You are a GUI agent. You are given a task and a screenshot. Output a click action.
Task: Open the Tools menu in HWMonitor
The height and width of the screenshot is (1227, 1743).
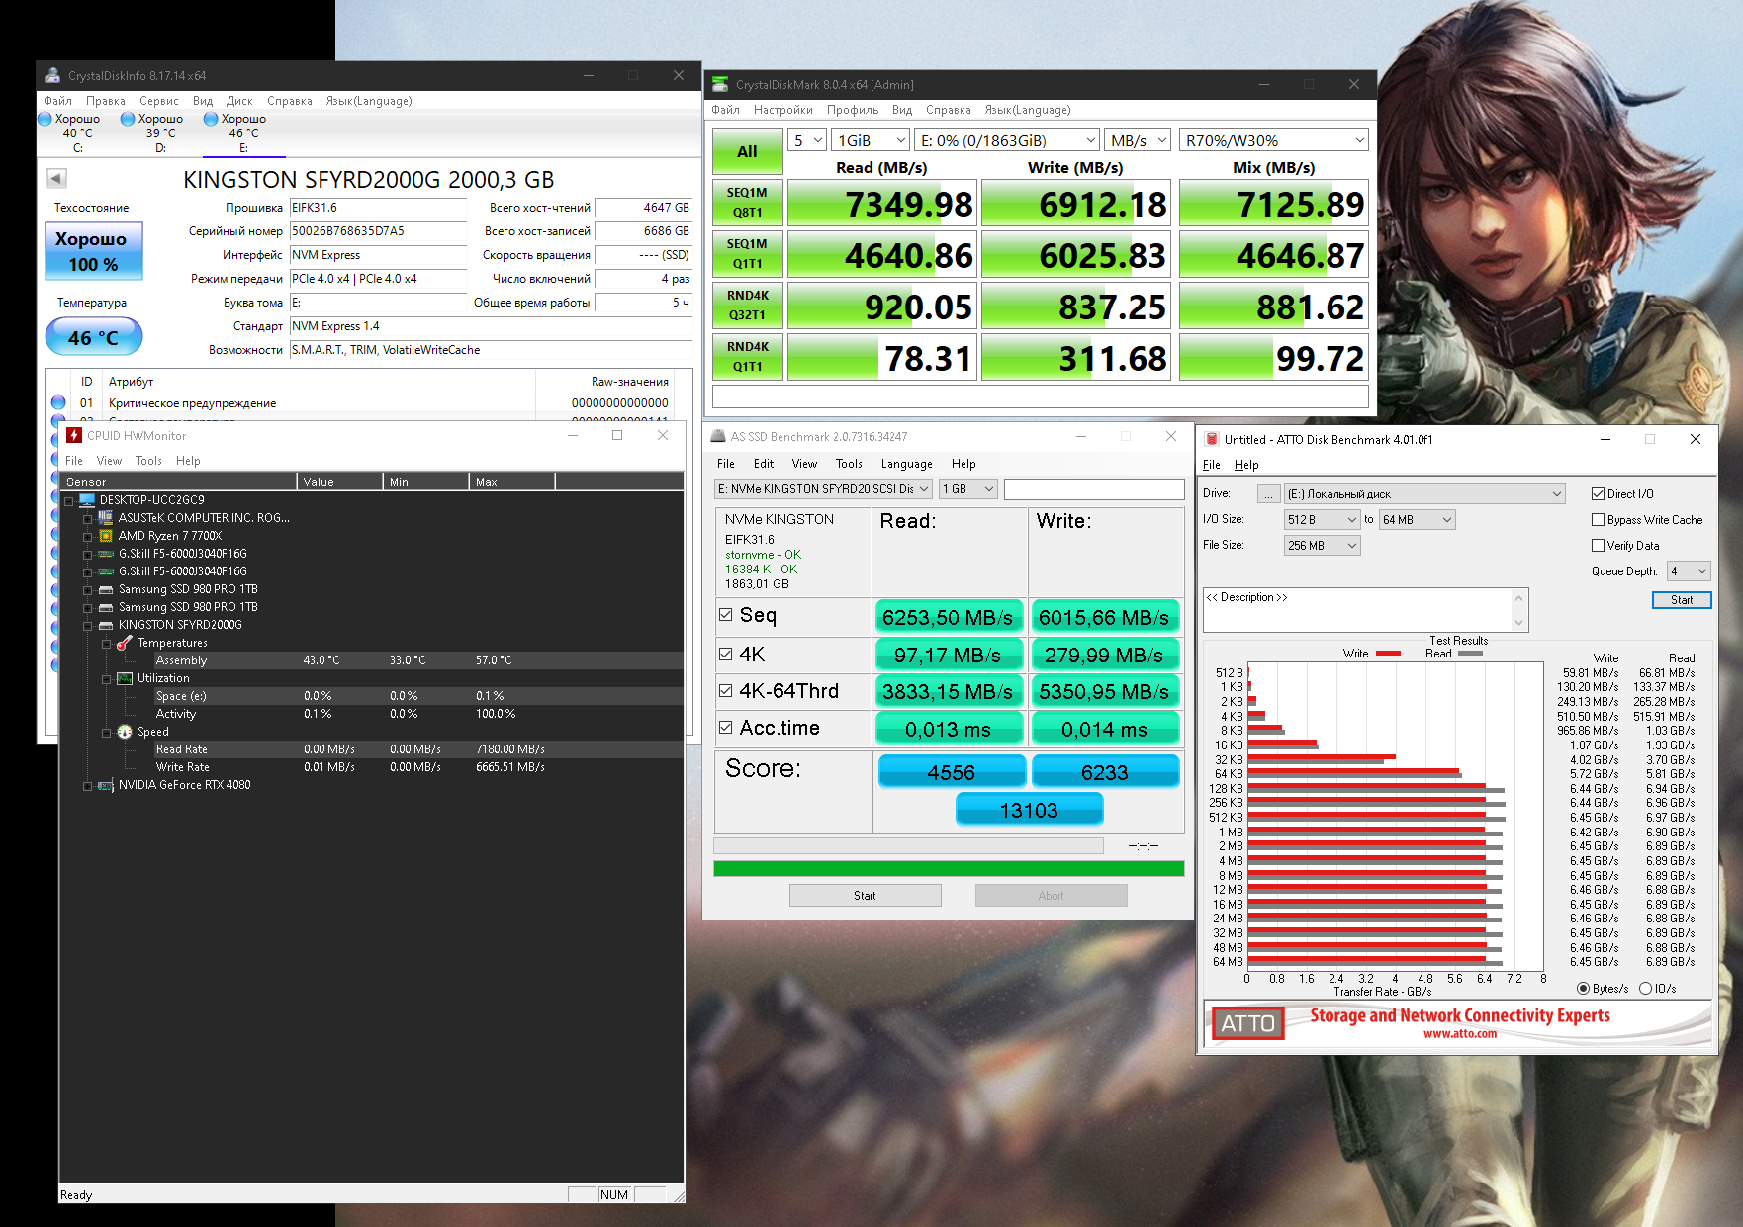(148, 460)
